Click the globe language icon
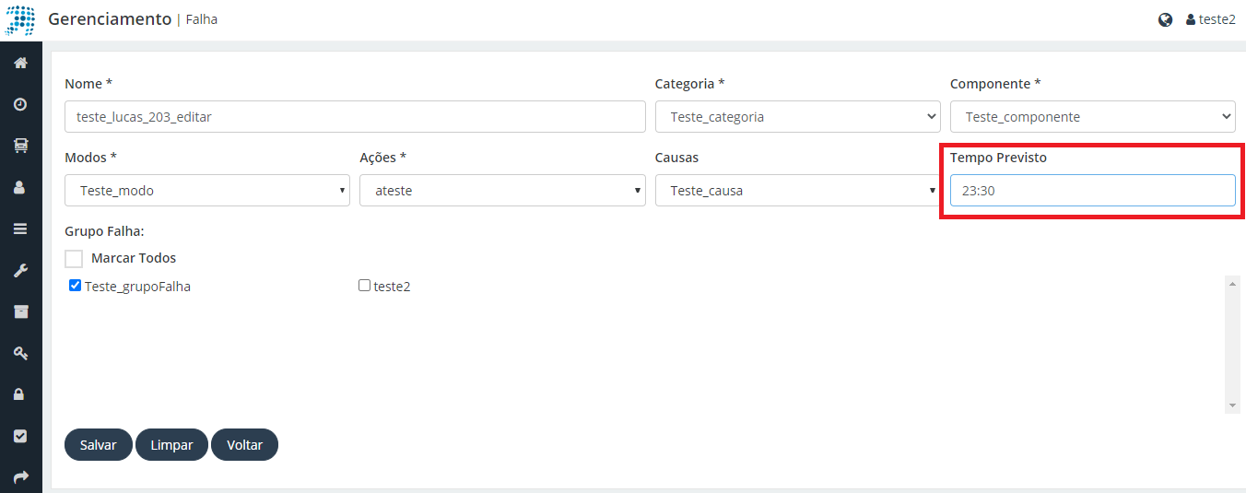Image resolution: width=1246 pixels, height=493 pixels. click(1165, 19)
